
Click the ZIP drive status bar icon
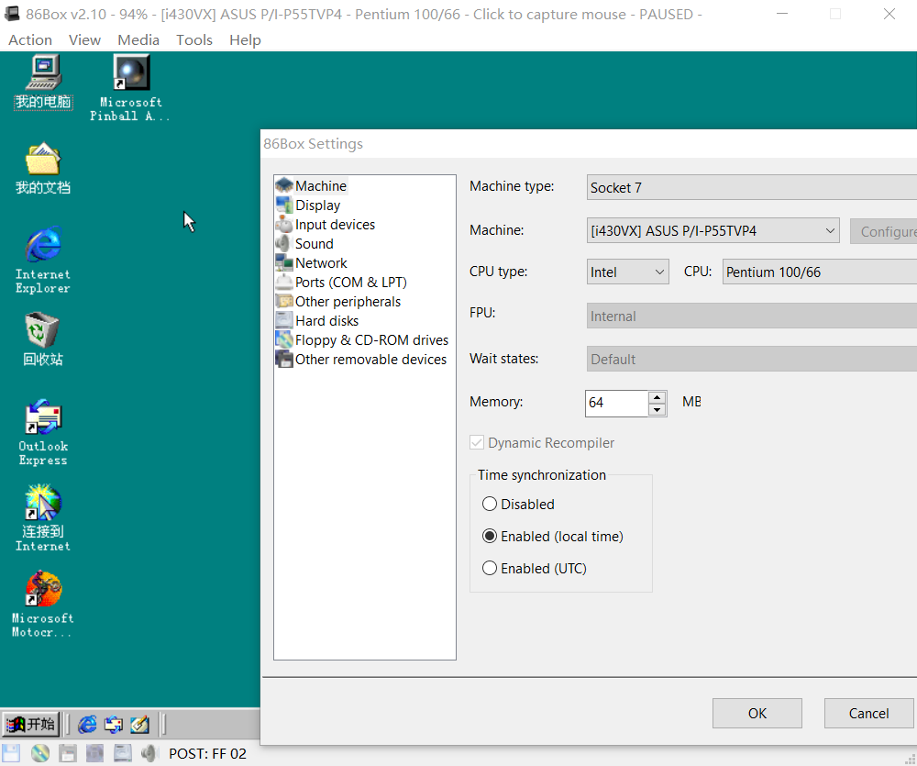tap(67, 753)
